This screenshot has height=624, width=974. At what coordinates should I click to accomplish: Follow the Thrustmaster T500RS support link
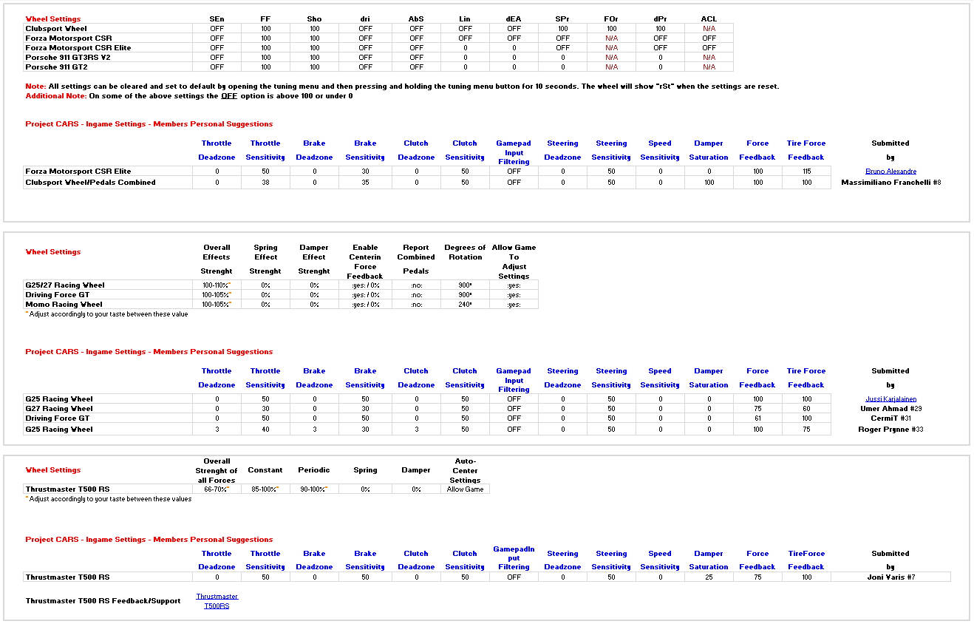click(217, 601)
